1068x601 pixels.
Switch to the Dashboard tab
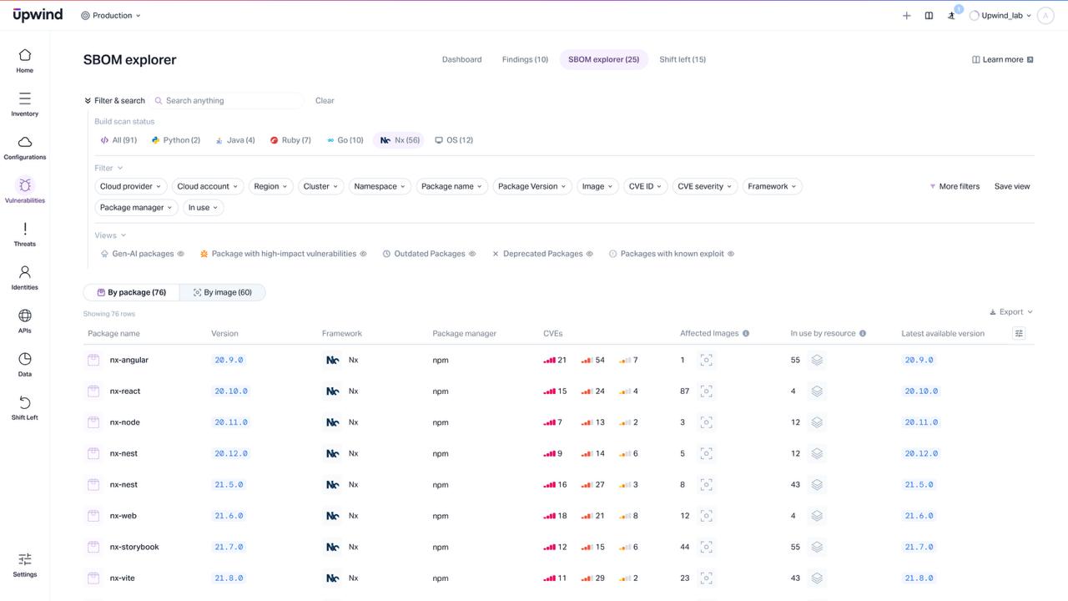(461, 59)
